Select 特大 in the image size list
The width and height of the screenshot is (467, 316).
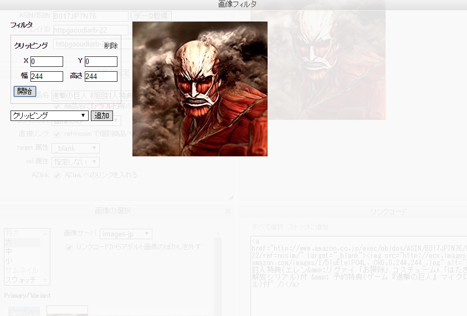[x=22, y=233]
